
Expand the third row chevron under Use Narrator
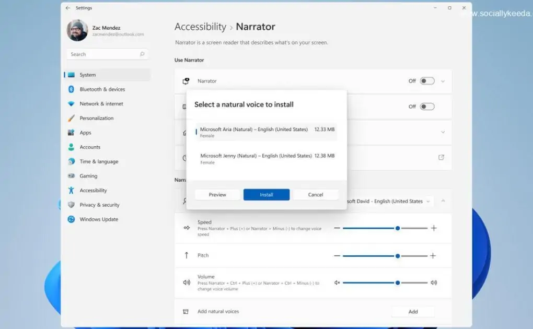pos(443,132)
